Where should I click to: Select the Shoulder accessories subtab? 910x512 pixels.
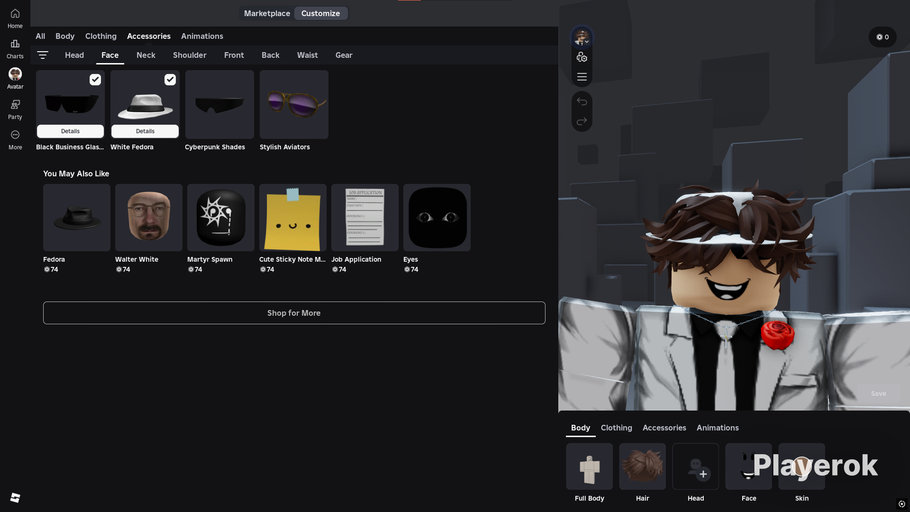point(190,55)
